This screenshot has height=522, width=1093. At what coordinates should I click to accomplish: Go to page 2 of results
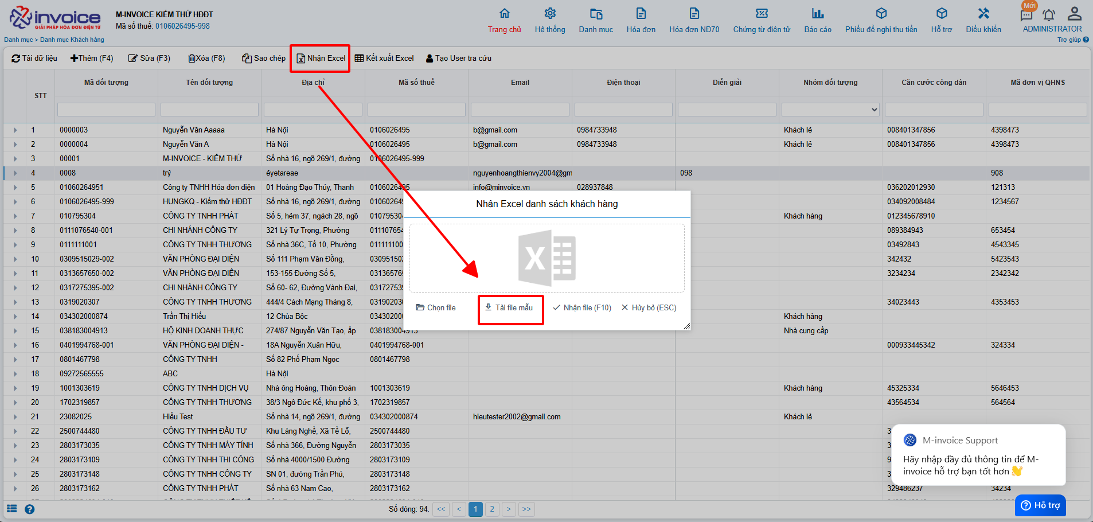(x=491, y=509)
